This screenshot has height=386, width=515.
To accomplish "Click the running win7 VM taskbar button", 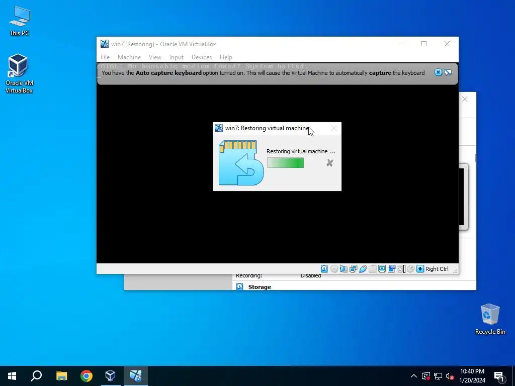I will pos(136,376).
